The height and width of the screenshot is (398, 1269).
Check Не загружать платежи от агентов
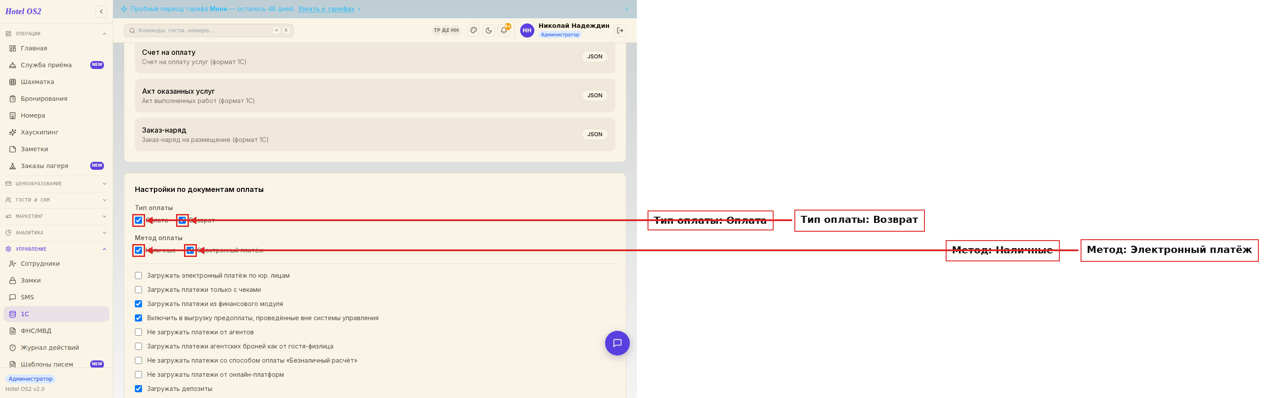pyautogui.click(x=138, y=332)
